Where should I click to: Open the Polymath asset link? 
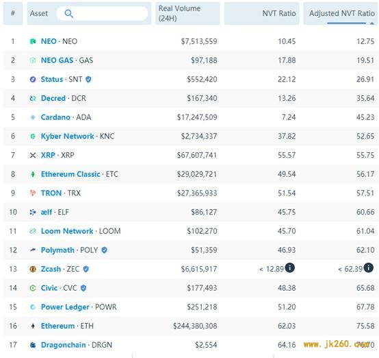57,250
